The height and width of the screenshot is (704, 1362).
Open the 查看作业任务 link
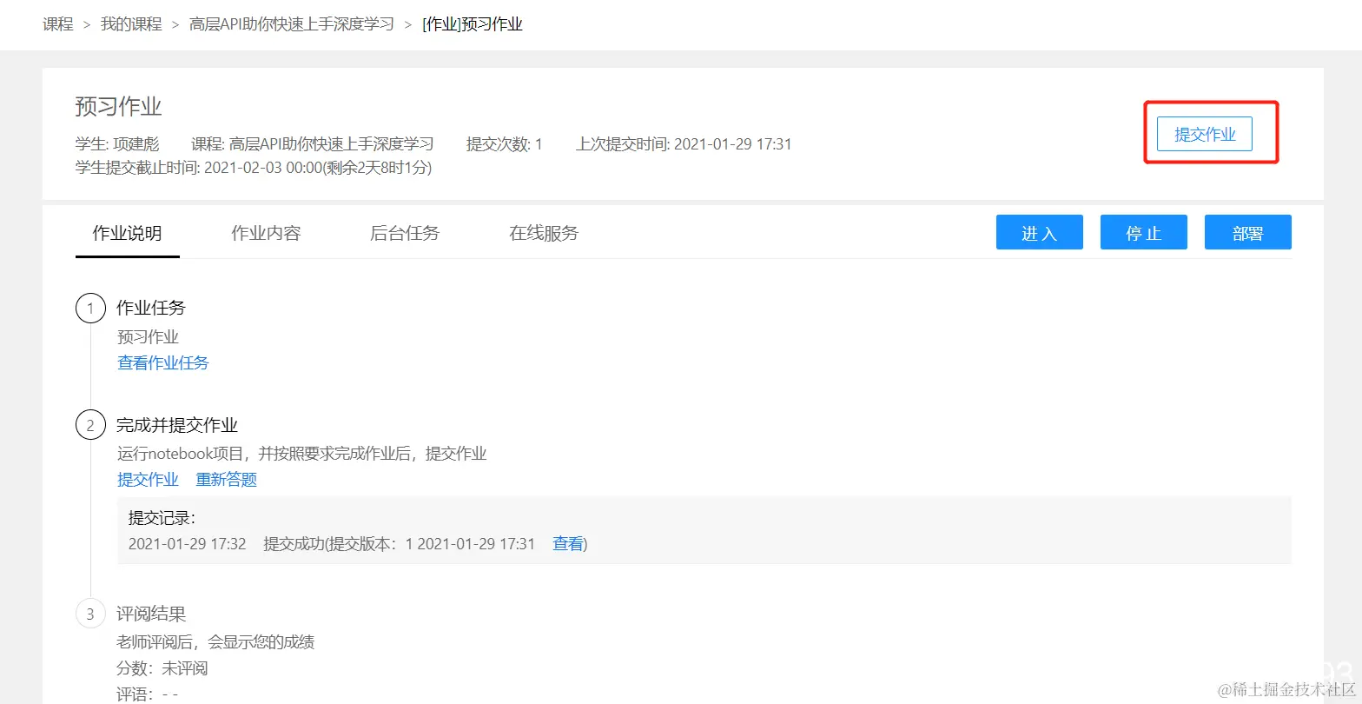tap(163, 363)
